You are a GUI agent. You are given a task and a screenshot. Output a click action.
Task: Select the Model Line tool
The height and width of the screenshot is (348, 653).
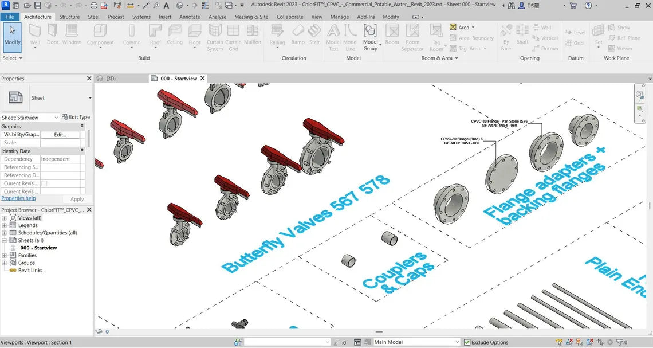(x=350, y=37)
